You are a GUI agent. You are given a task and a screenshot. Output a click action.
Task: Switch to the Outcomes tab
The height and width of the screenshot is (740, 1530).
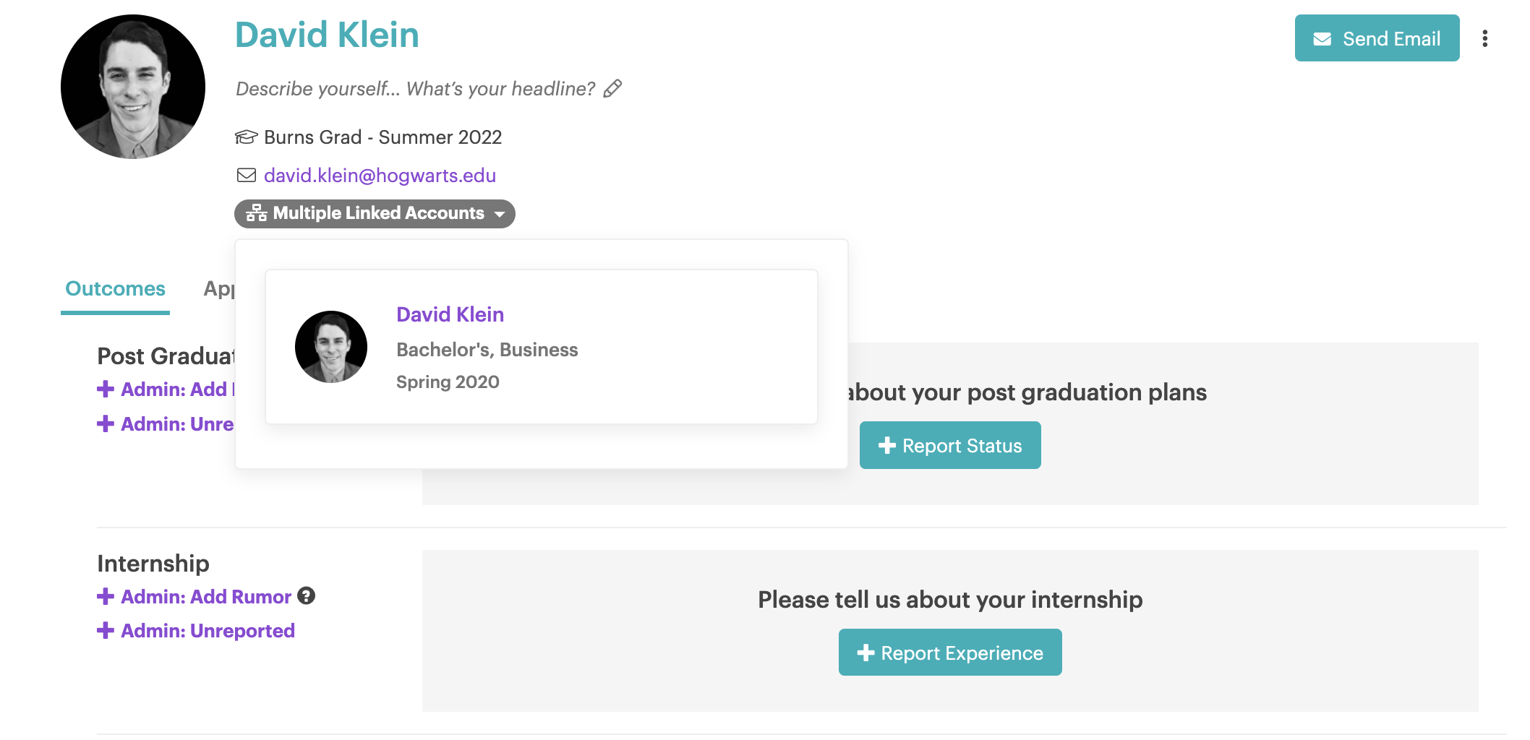pos(115,288)
